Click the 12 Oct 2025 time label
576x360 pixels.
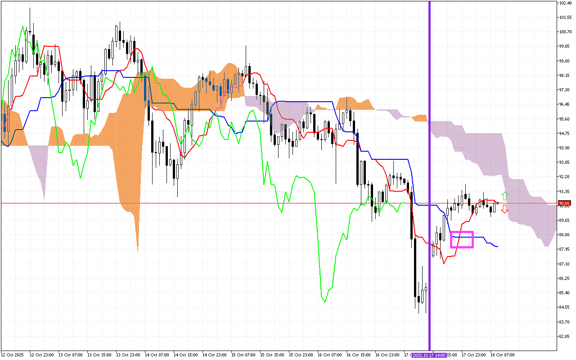[x=12, y=355]
